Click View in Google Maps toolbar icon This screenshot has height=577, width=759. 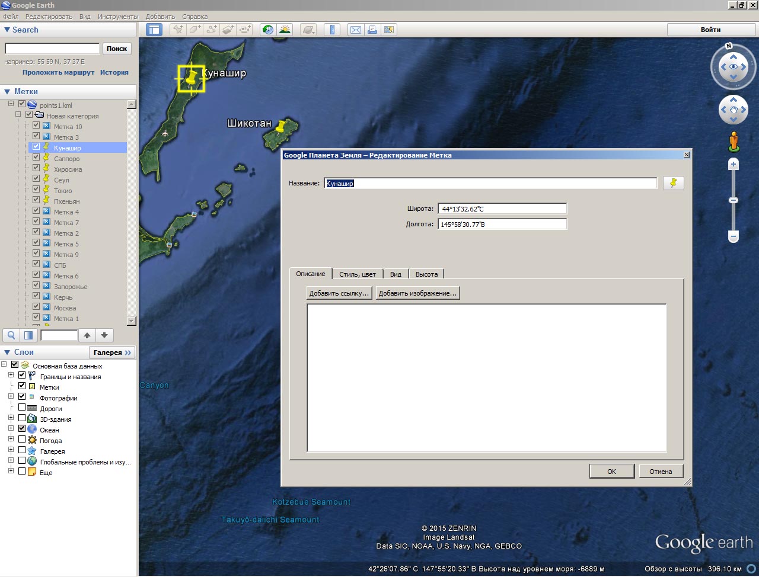389,30
